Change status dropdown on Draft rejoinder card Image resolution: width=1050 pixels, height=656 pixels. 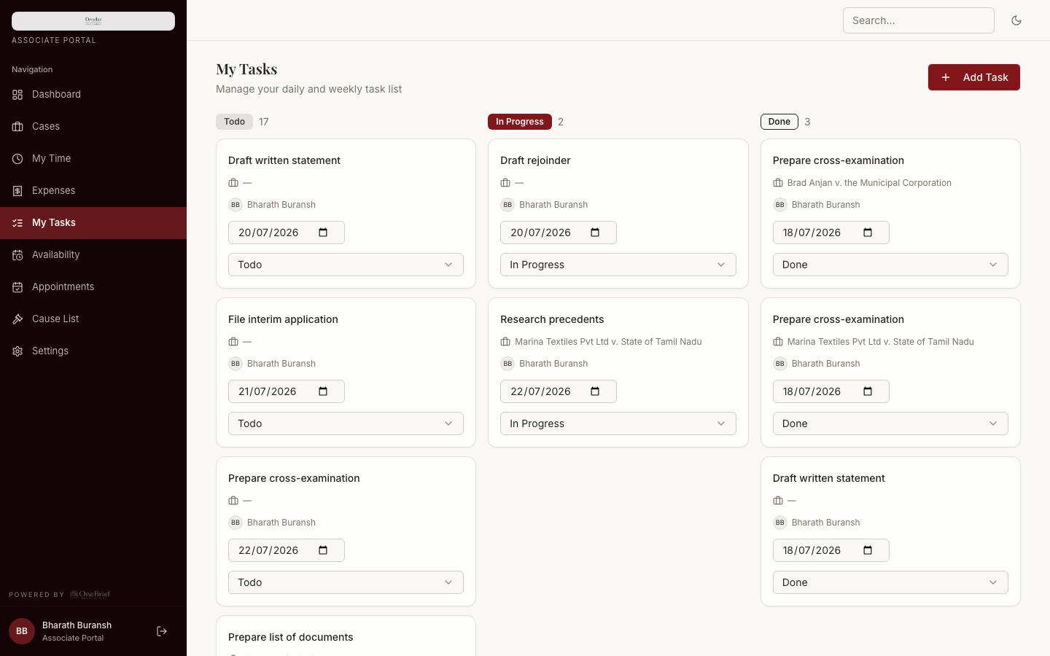618,265
